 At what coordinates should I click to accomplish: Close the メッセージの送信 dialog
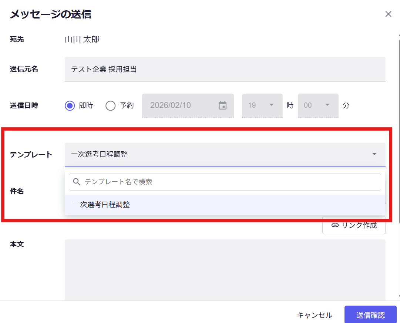388,14
